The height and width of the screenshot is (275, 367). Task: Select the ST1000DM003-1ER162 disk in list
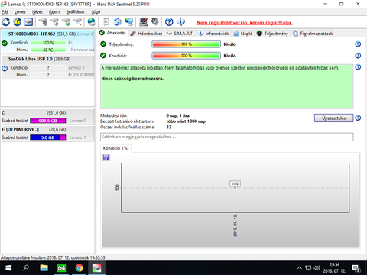[47, 41]
